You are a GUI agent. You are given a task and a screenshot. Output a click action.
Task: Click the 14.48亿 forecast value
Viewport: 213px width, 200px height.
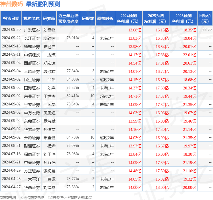click(x=135, y=171)
